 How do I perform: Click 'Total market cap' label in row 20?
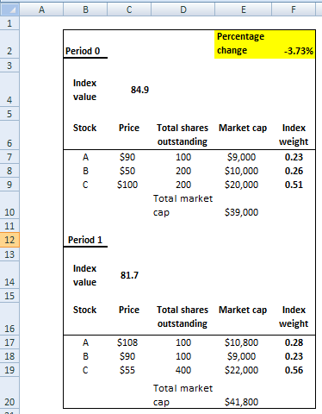click(x=183, y=395)
